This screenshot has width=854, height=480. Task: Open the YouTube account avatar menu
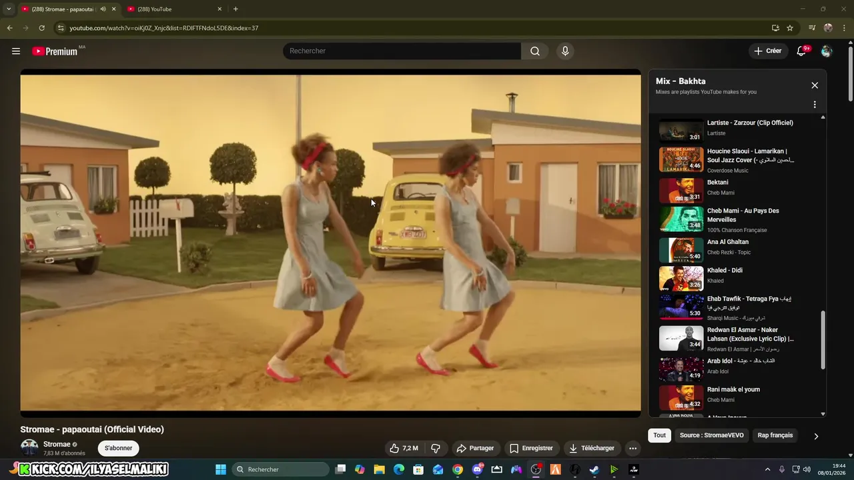point(827,51)
